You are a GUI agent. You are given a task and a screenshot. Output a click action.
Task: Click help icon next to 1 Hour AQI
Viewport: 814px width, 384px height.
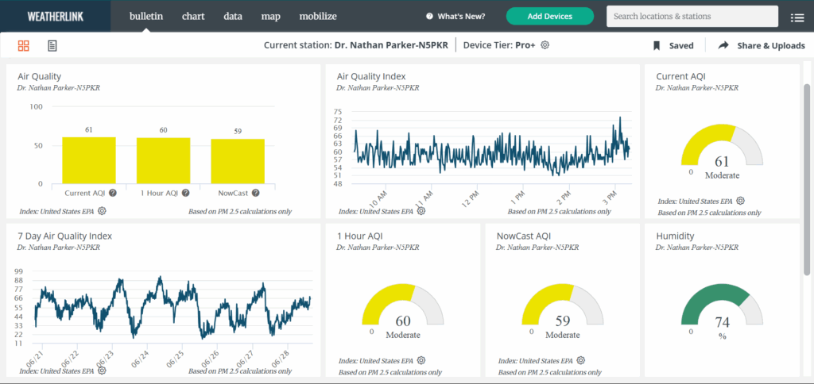(185, 193)
